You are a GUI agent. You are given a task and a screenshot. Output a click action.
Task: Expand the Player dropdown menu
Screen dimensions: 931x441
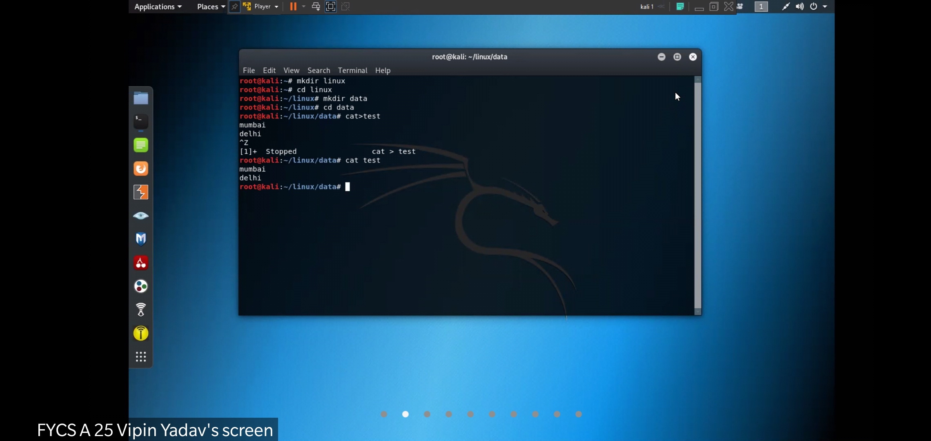click(266, 7)
